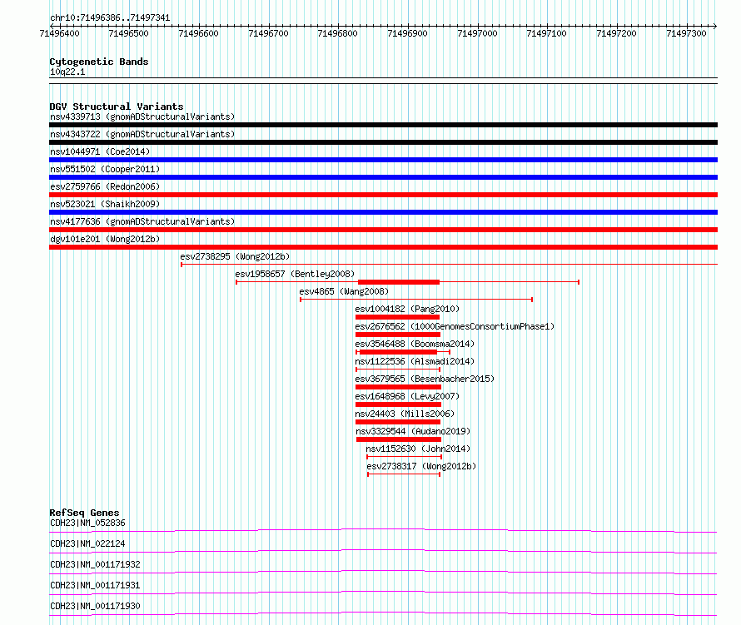Click magenta gene line under NM_052836
Viewport: 741px width, 625px height.
pos(383,530)
